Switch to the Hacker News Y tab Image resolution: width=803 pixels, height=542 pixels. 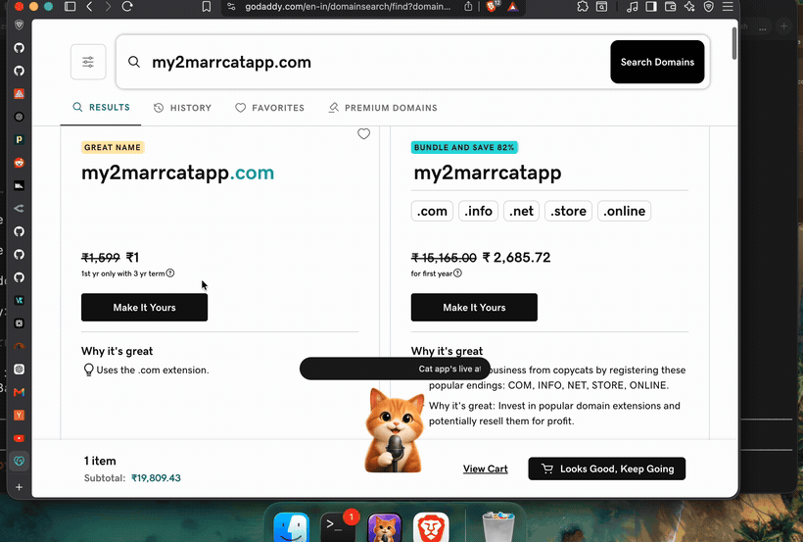[19, 415]
